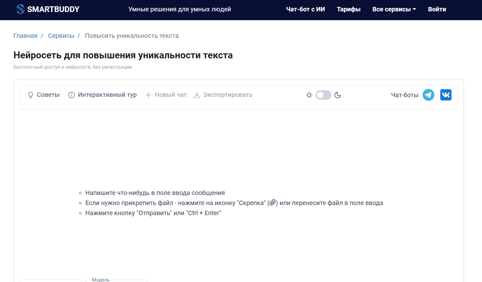Screen dimensions: 482x282
Task: Toggle the dark mode switch
Action: [x=323, y=95]
